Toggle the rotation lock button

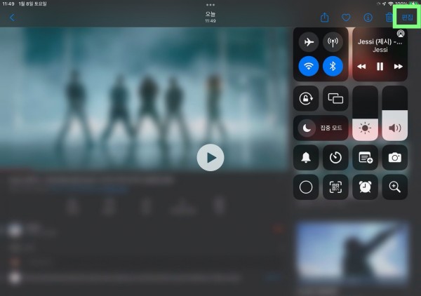(x=306, y=99)
